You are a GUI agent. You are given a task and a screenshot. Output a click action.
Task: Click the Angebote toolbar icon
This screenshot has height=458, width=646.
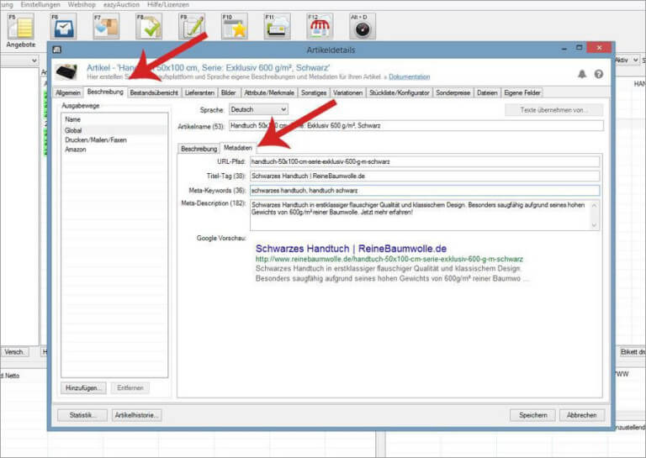pyautogui.click(x=19, y=27)
